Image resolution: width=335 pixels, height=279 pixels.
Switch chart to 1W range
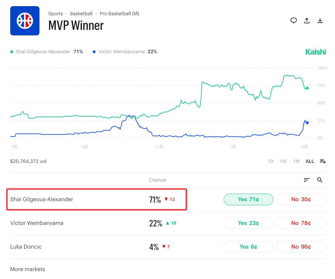283,161
